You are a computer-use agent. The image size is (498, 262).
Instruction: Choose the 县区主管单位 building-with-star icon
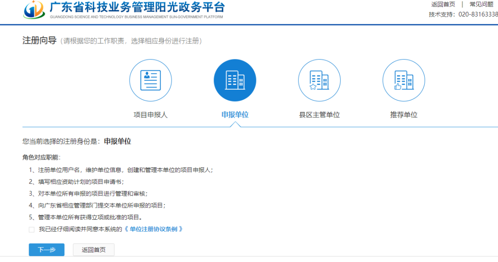click(319, 80)
